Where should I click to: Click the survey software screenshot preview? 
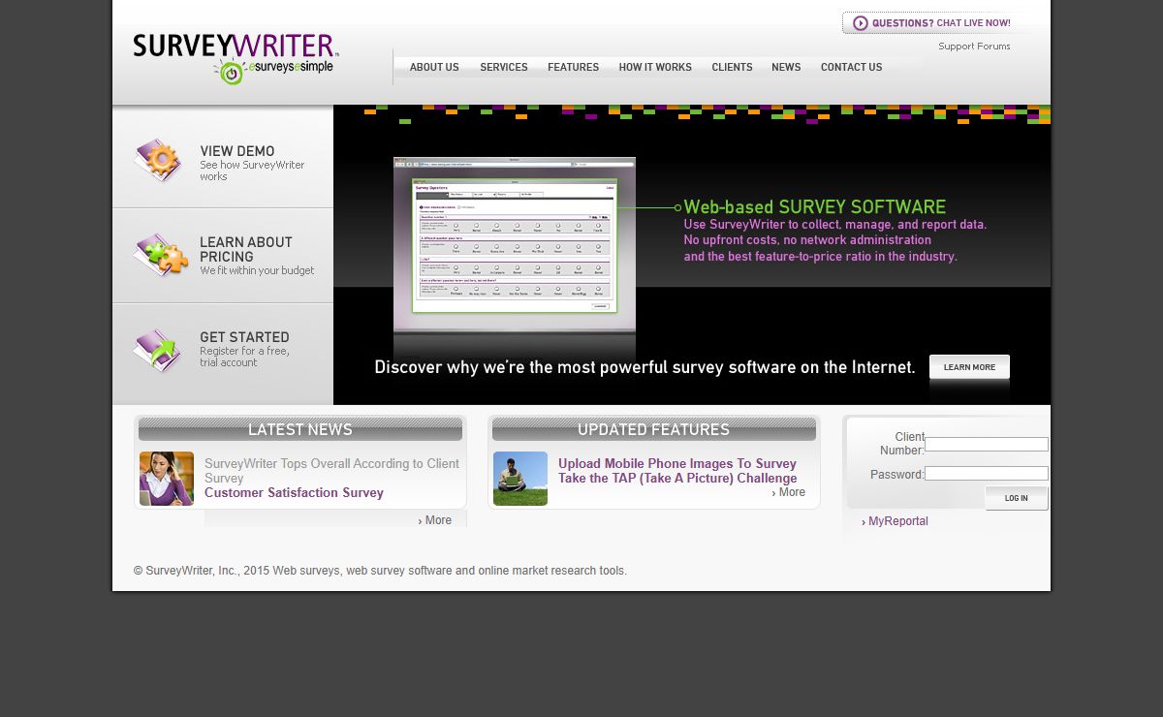pyautogui.click(x=514, y=244)
